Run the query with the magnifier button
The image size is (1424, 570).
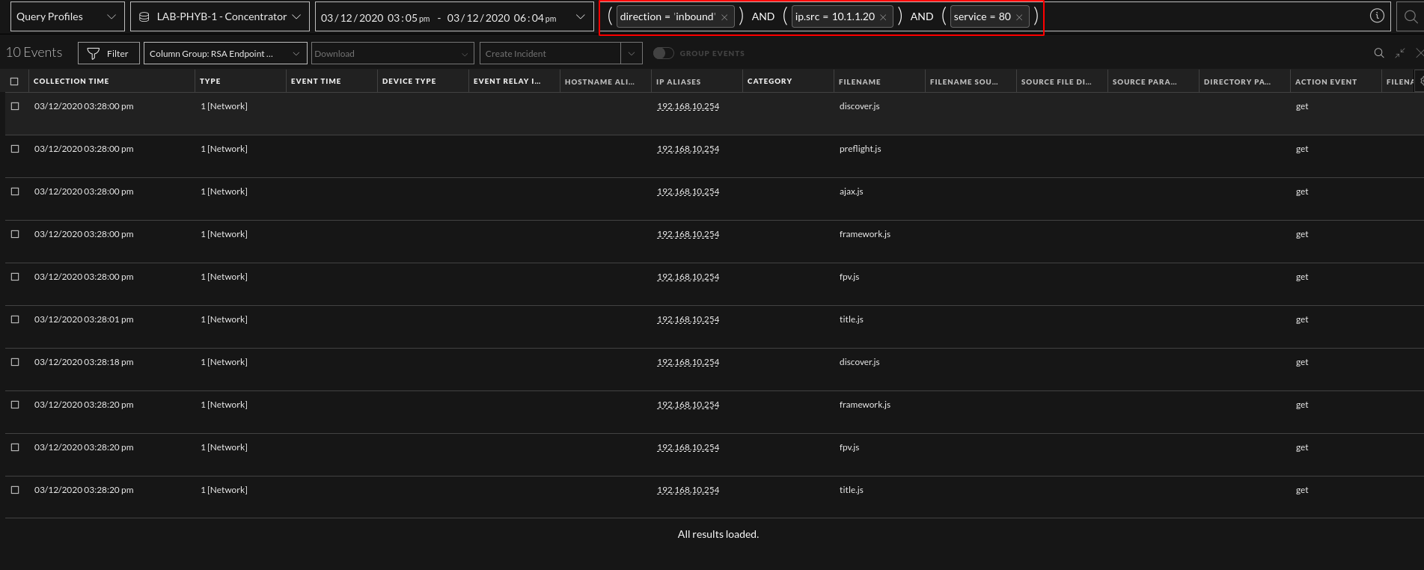click(1411, 16)
